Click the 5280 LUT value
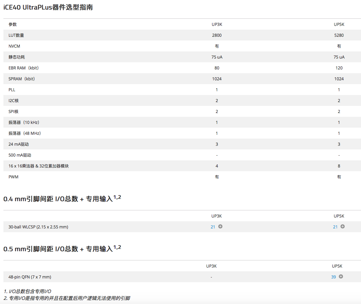Viewport: 361px width, 304px height. point(339,35)
